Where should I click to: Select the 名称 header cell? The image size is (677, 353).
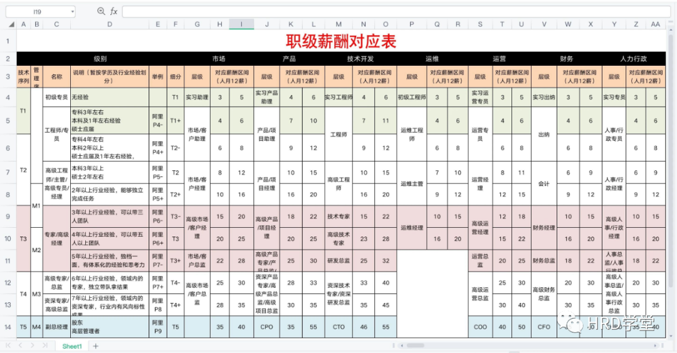click(56, 76)
